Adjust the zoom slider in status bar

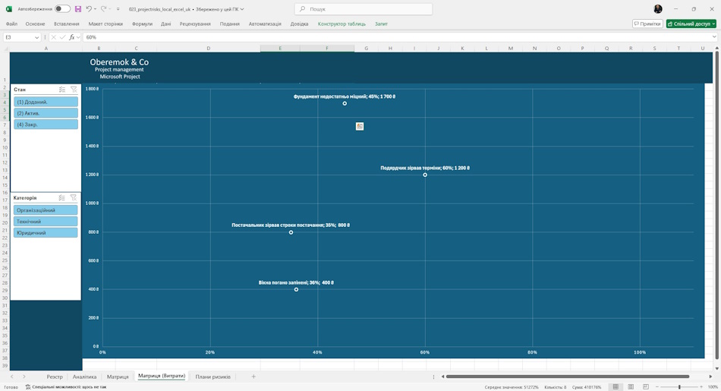(x=679, y=387)
